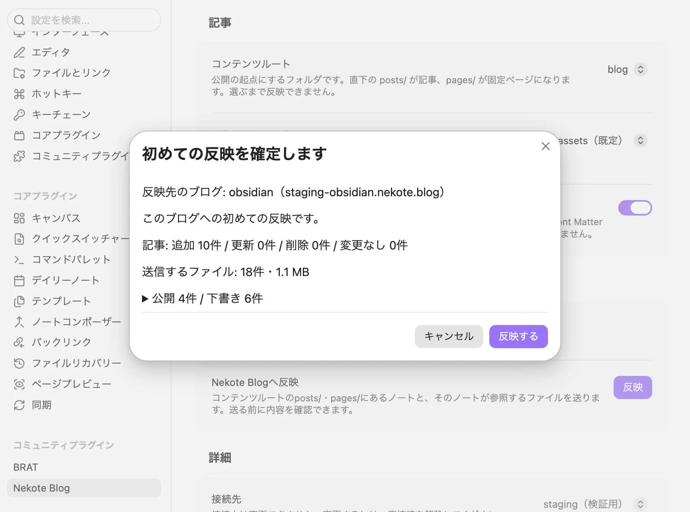Click the 詳細 section heading
Screen dimensions: 690x512
(x=220, y=458)
